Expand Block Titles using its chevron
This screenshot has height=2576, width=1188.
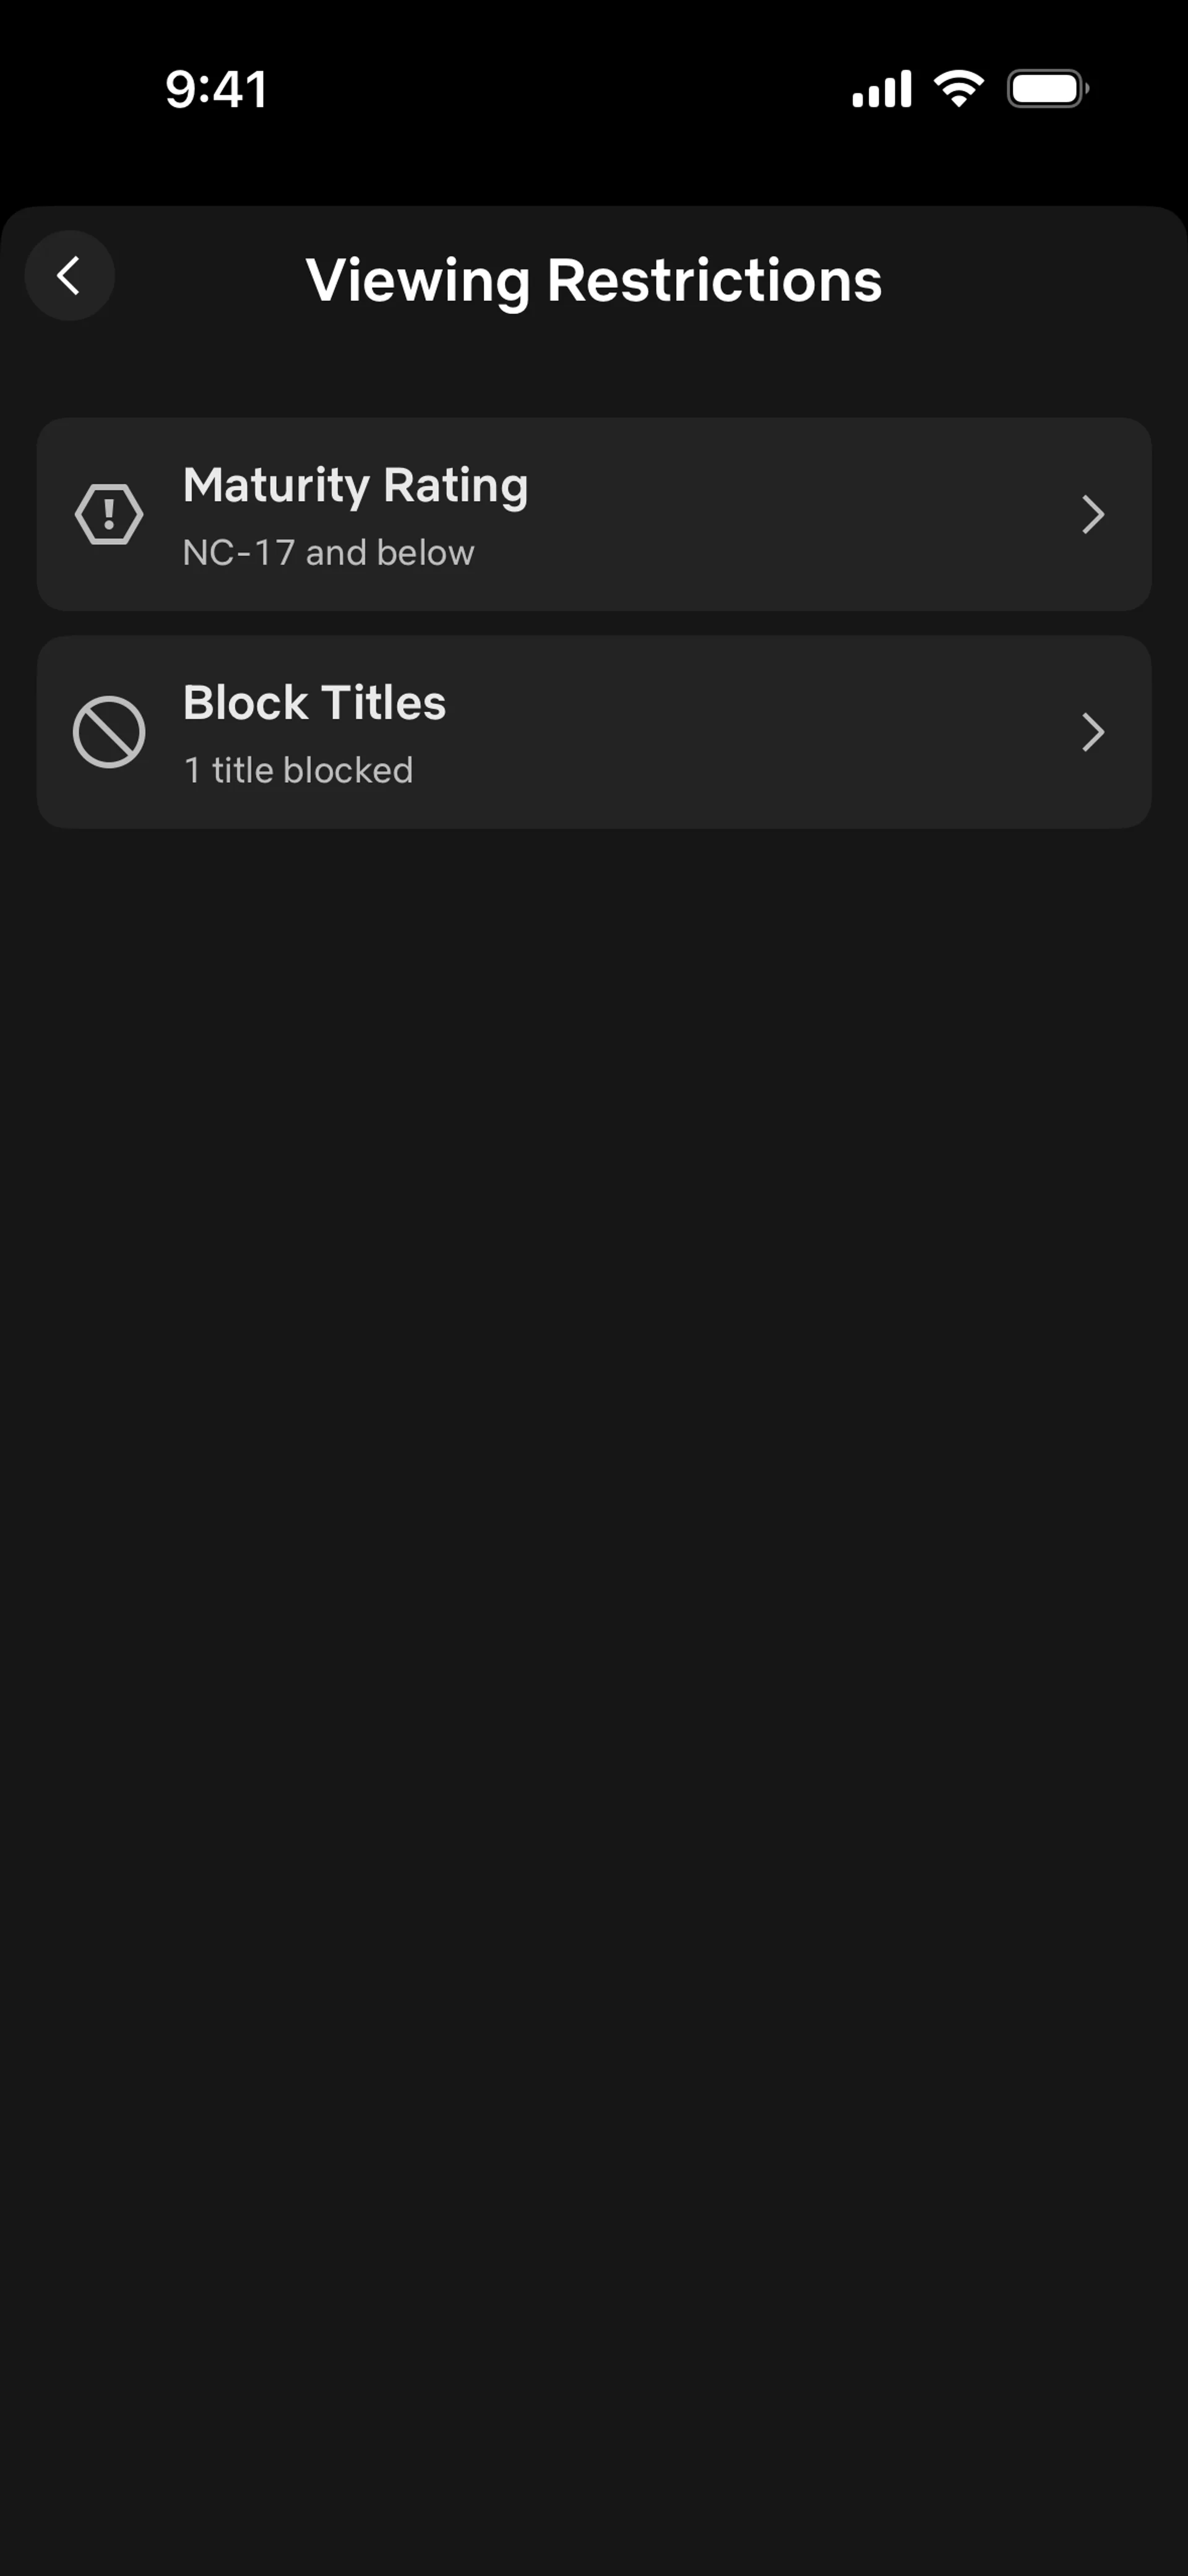[x=1093, y=733]
